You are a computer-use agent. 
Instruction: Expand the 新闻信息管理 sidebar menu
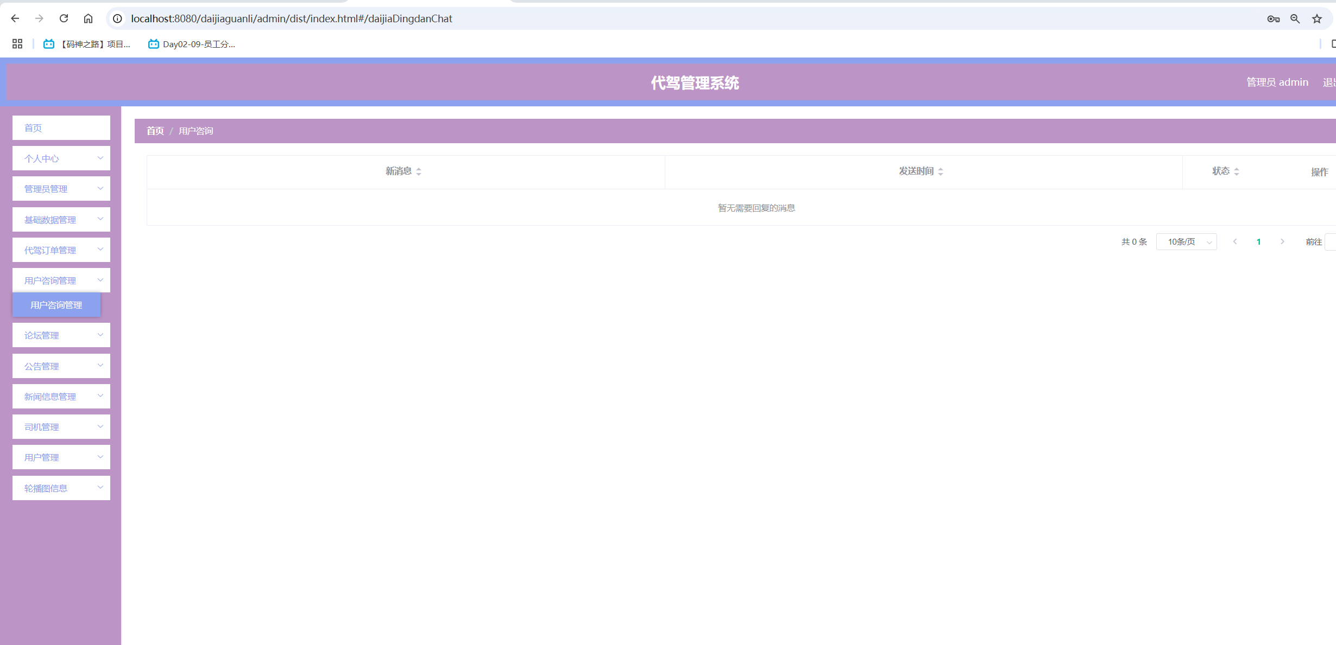[x=61, y=397]
